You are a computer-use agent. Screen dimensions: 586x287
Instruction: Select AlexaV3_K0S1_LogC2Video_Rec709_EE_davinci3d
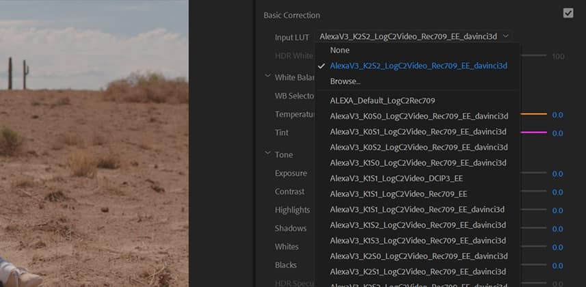pyautogui.click(x=418, y=131)
